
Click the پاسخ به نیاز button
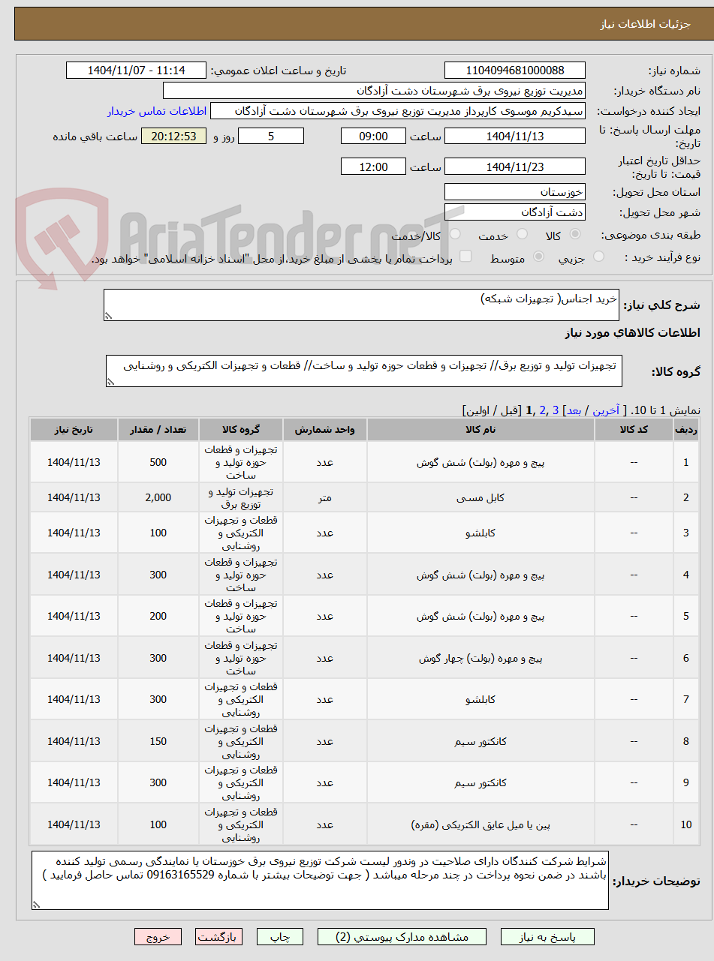tap(547, 937)
